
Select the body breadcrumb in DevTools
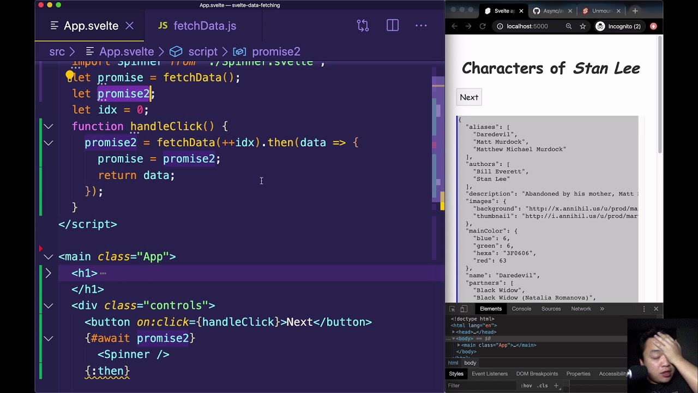coord(470,363)
